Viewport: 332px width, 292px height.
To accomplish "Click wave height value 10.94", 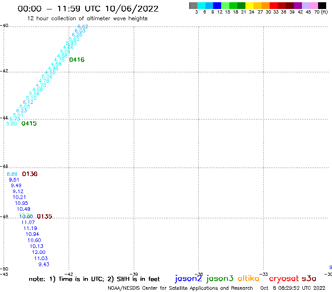I will [32, 234].
